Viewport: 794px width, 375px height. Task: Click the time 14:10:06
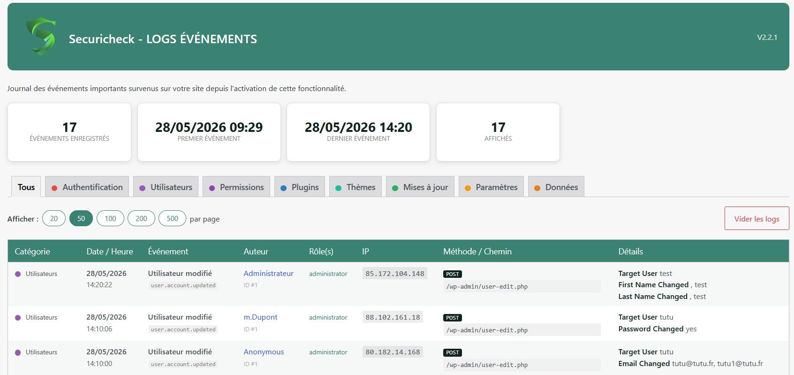click(99, 329)
